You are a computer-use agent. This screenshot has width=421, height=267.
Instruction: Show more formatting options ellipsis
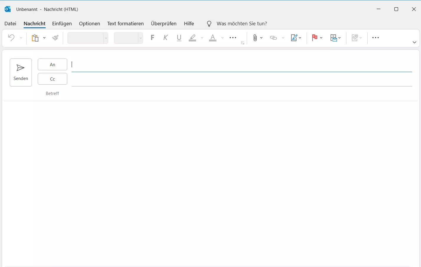tap(233, 38)
